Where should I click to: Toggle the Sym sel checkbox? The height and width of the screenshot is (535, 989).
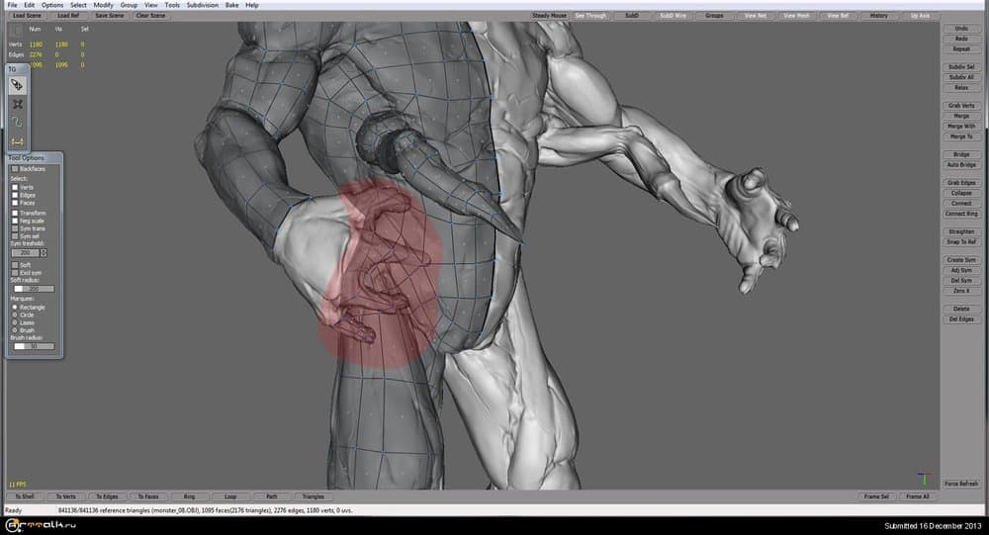click(x=15, y=236)
